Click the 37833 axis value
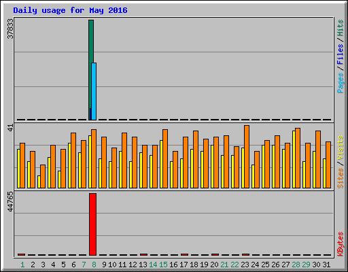The height and width of the screenshot is (272, 348). (10, 29)
